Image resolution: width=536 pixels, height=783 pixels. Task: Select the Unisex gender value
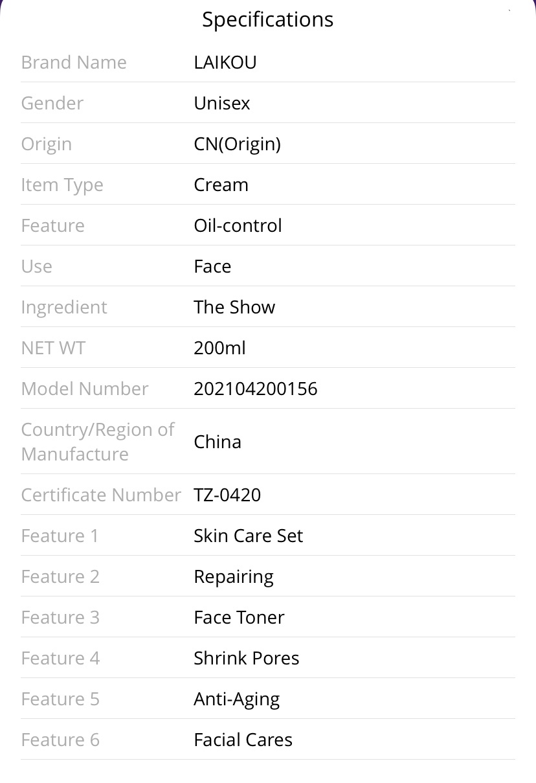pos(222,103)
